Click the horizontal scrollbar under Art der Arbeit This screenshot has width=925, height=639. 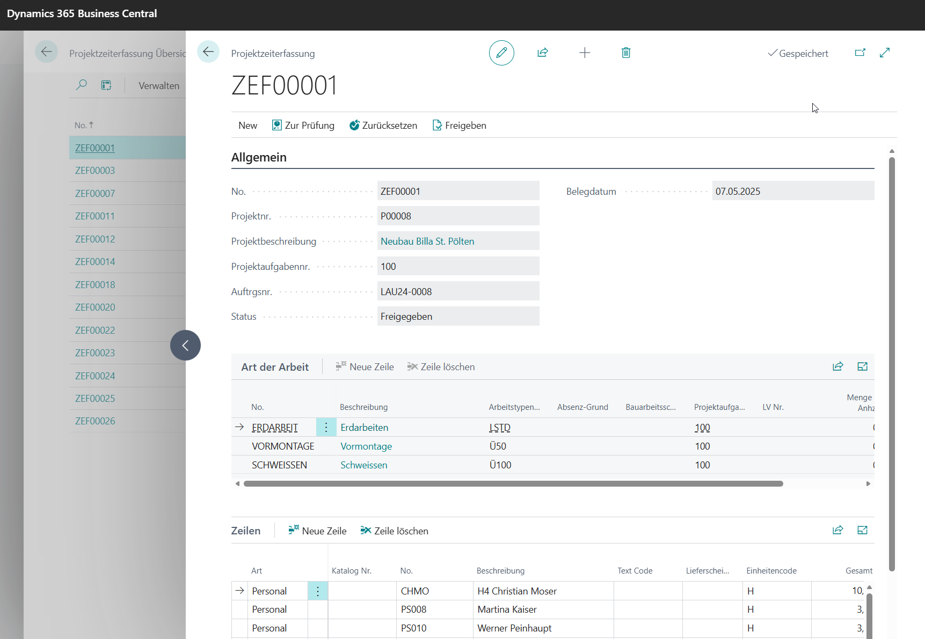pos(513,483)
